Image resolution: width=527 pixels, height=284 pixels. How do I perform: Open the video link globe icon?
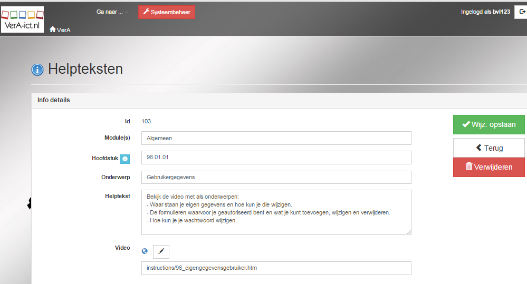(x=145, y=251)
